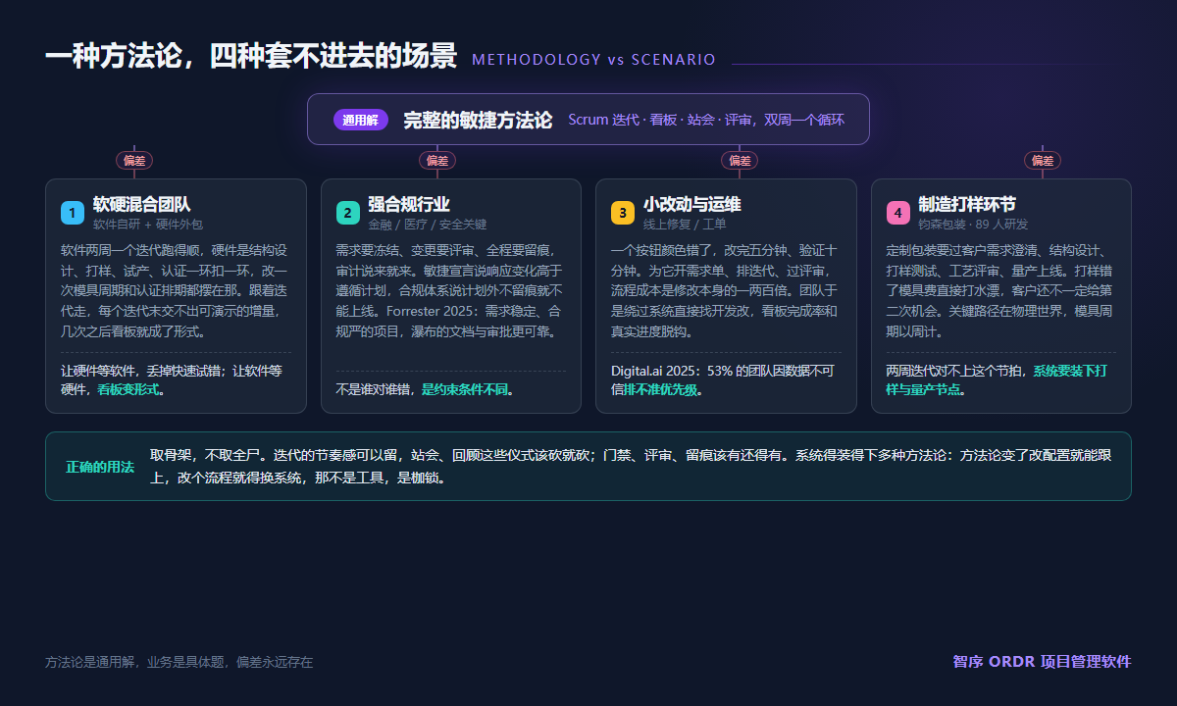Click the 金融 / 医疗 / 安全关键 subtitle
The width and height of the screenshot is (1177, 706).
pos(427,225)
